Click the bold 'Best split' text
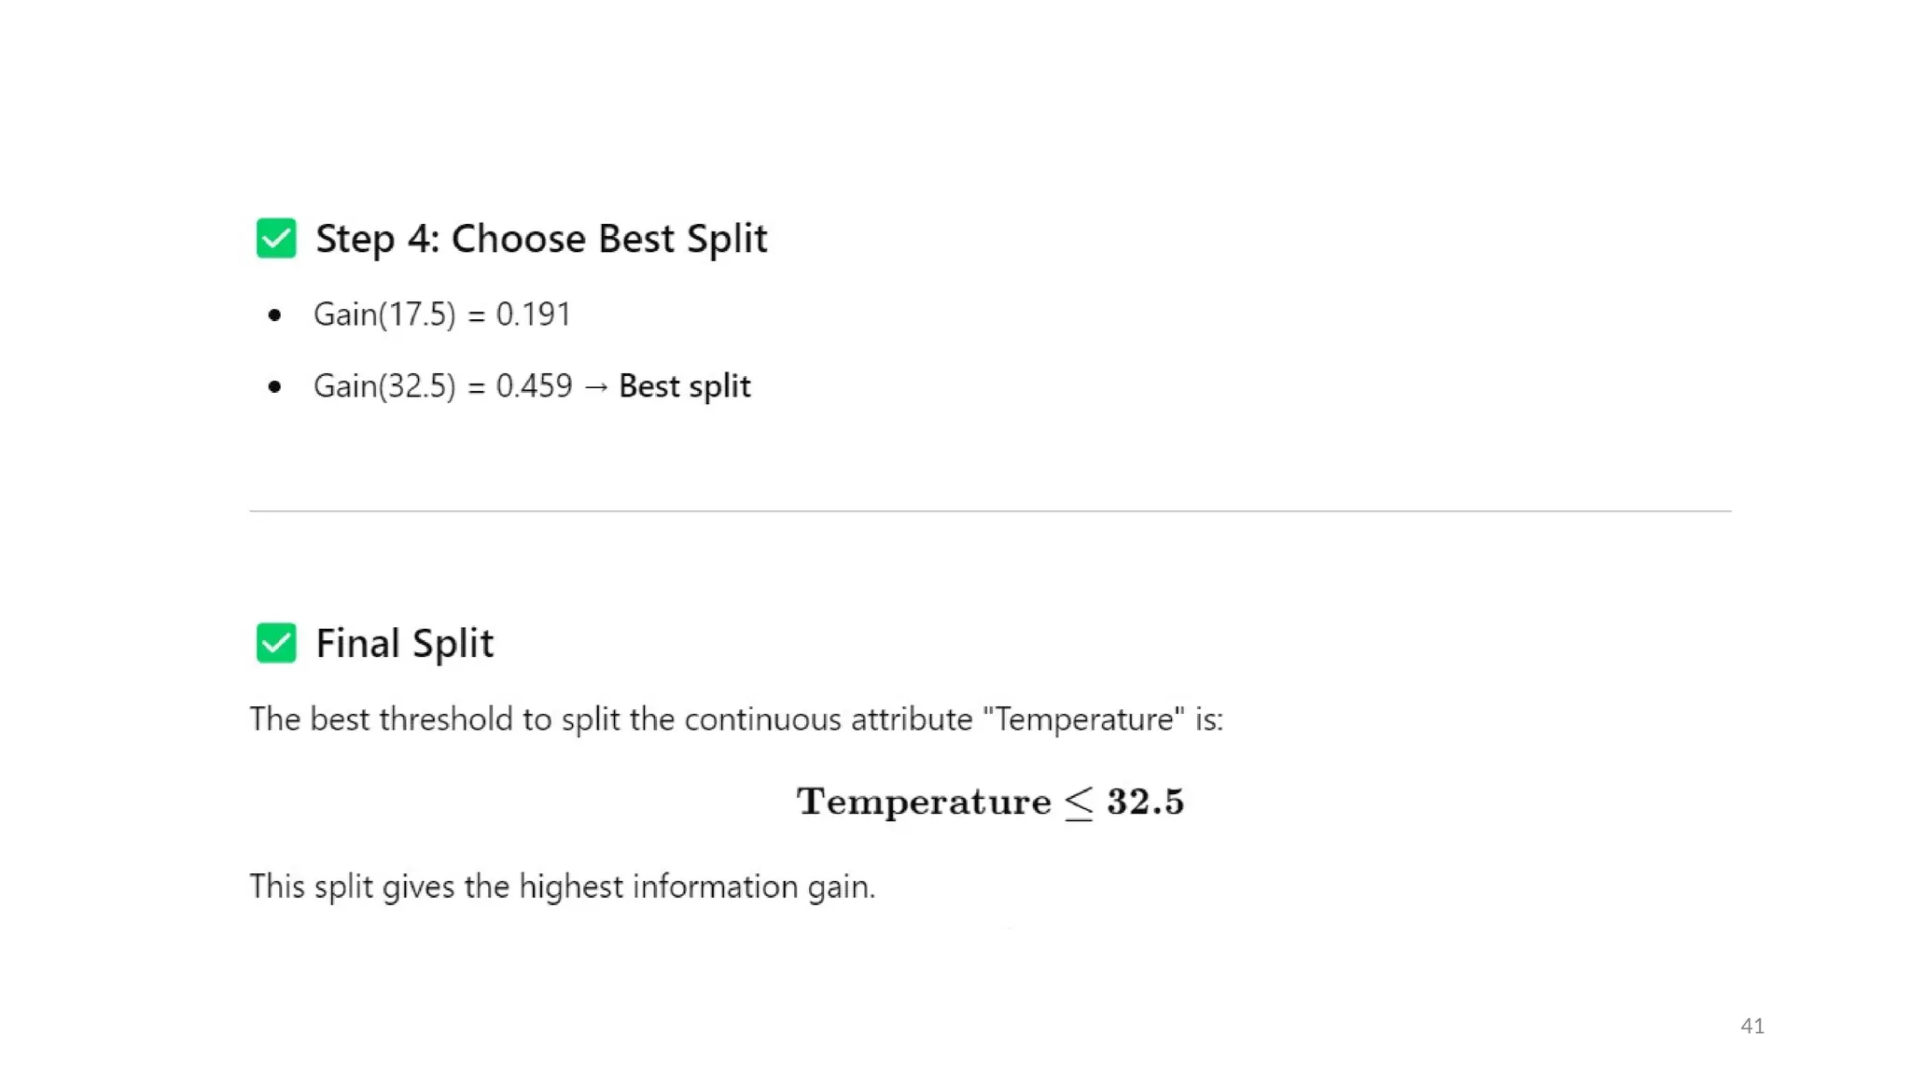 (x=684, y=386)
